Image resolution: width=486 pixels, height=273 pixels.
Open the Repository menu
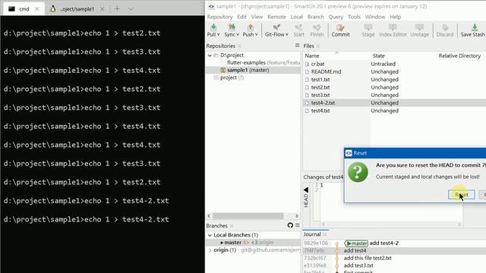pos(219,17)
